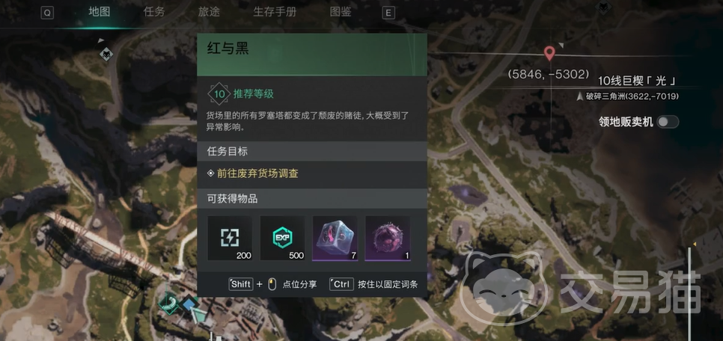Click the vertical zoom slider on right edge

pos(690,292)
